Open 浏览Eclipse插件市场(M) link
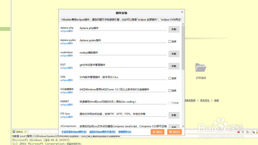The image size is (258, 145). click(x=102, y=132)
